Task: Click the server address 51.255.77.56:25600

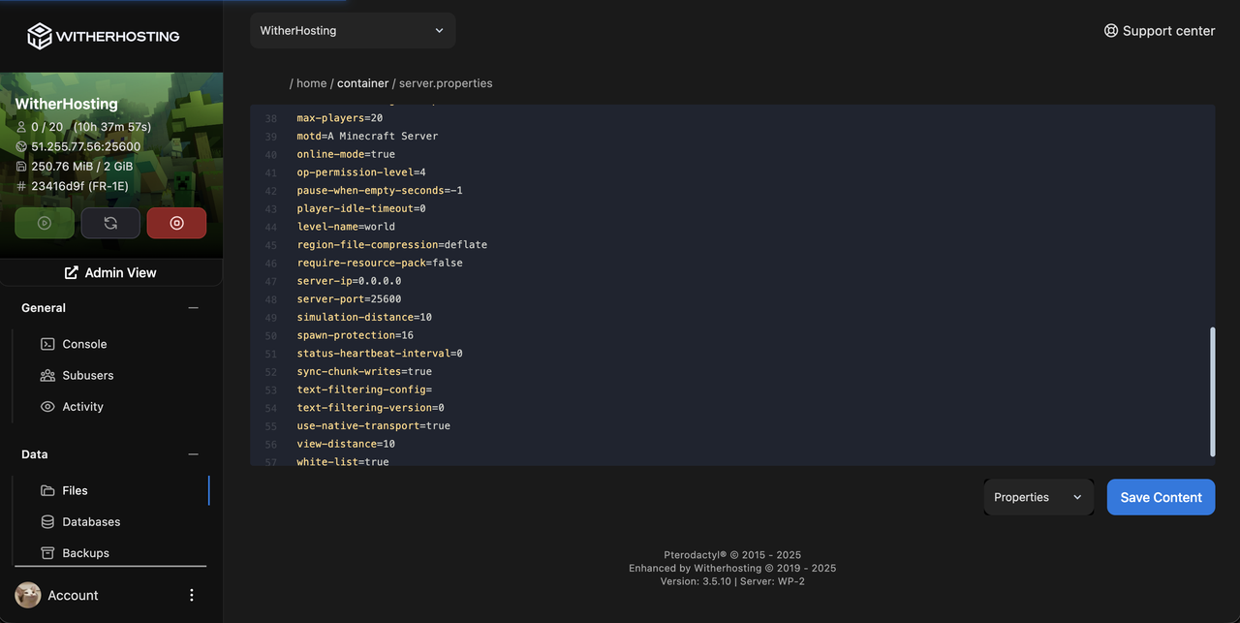Action: click(86, 147)
